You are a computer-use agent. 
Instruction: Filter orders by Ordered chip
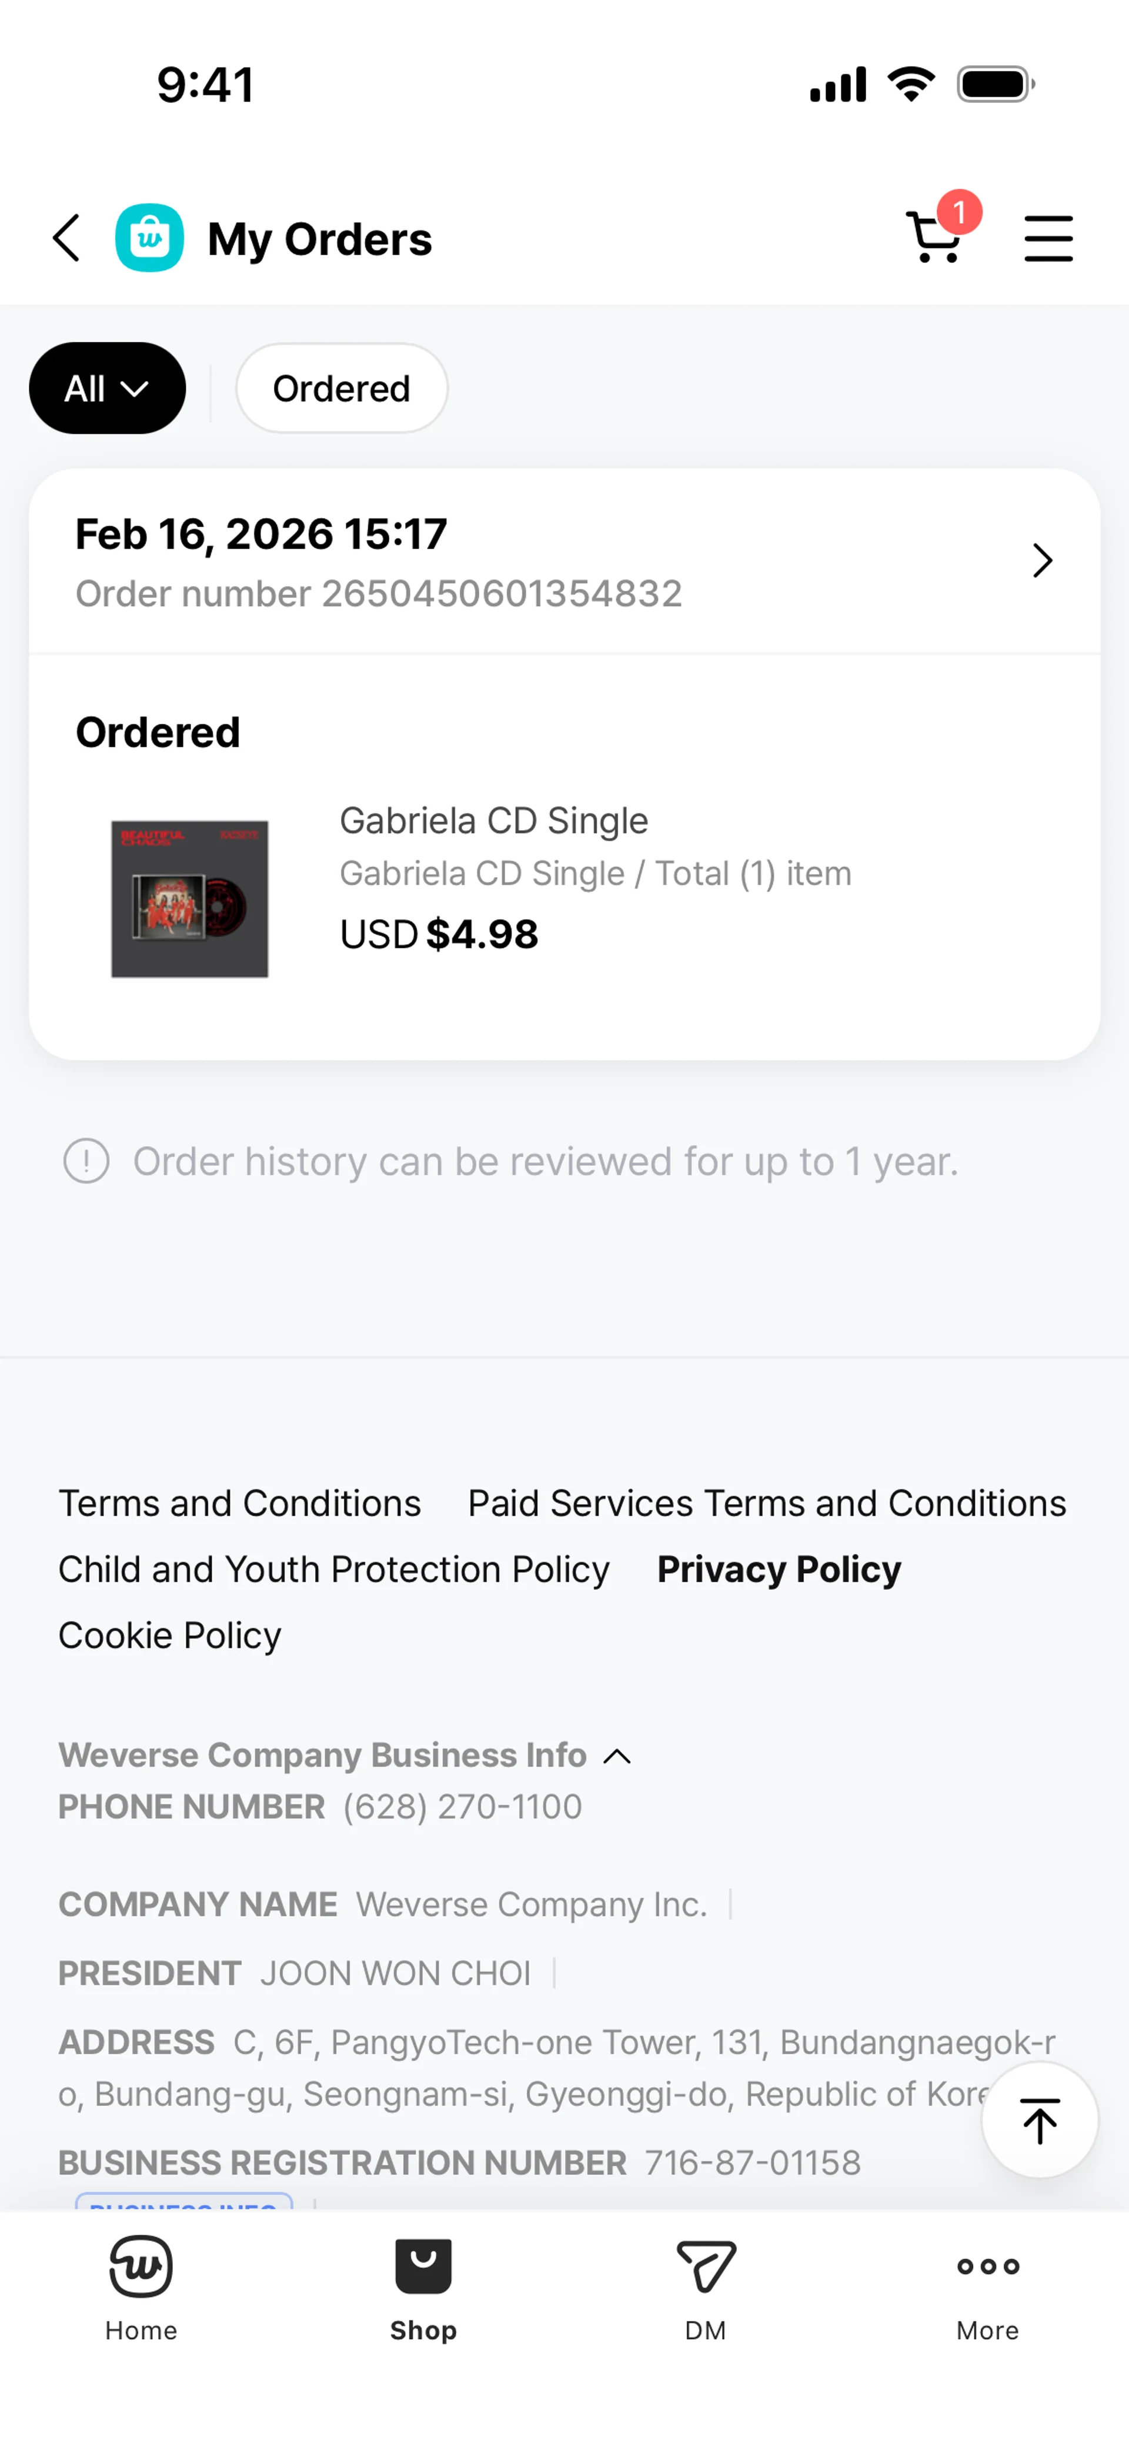coord(341,389)
